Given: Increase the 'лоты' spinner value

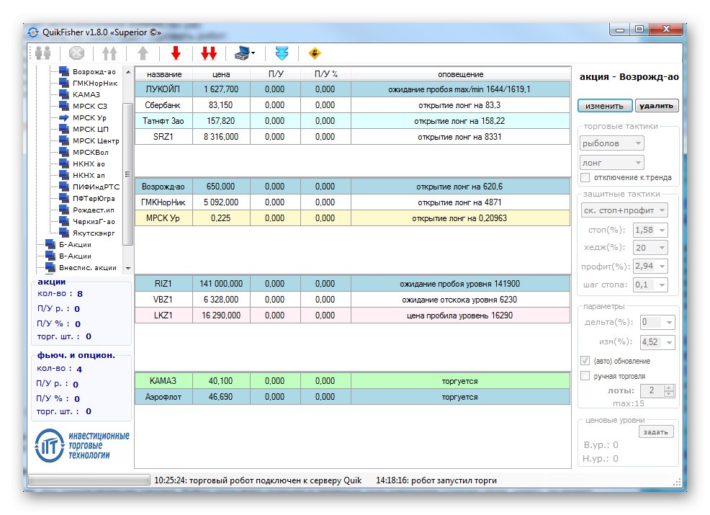Looking at the screenshot, I should tap(669, 388).
